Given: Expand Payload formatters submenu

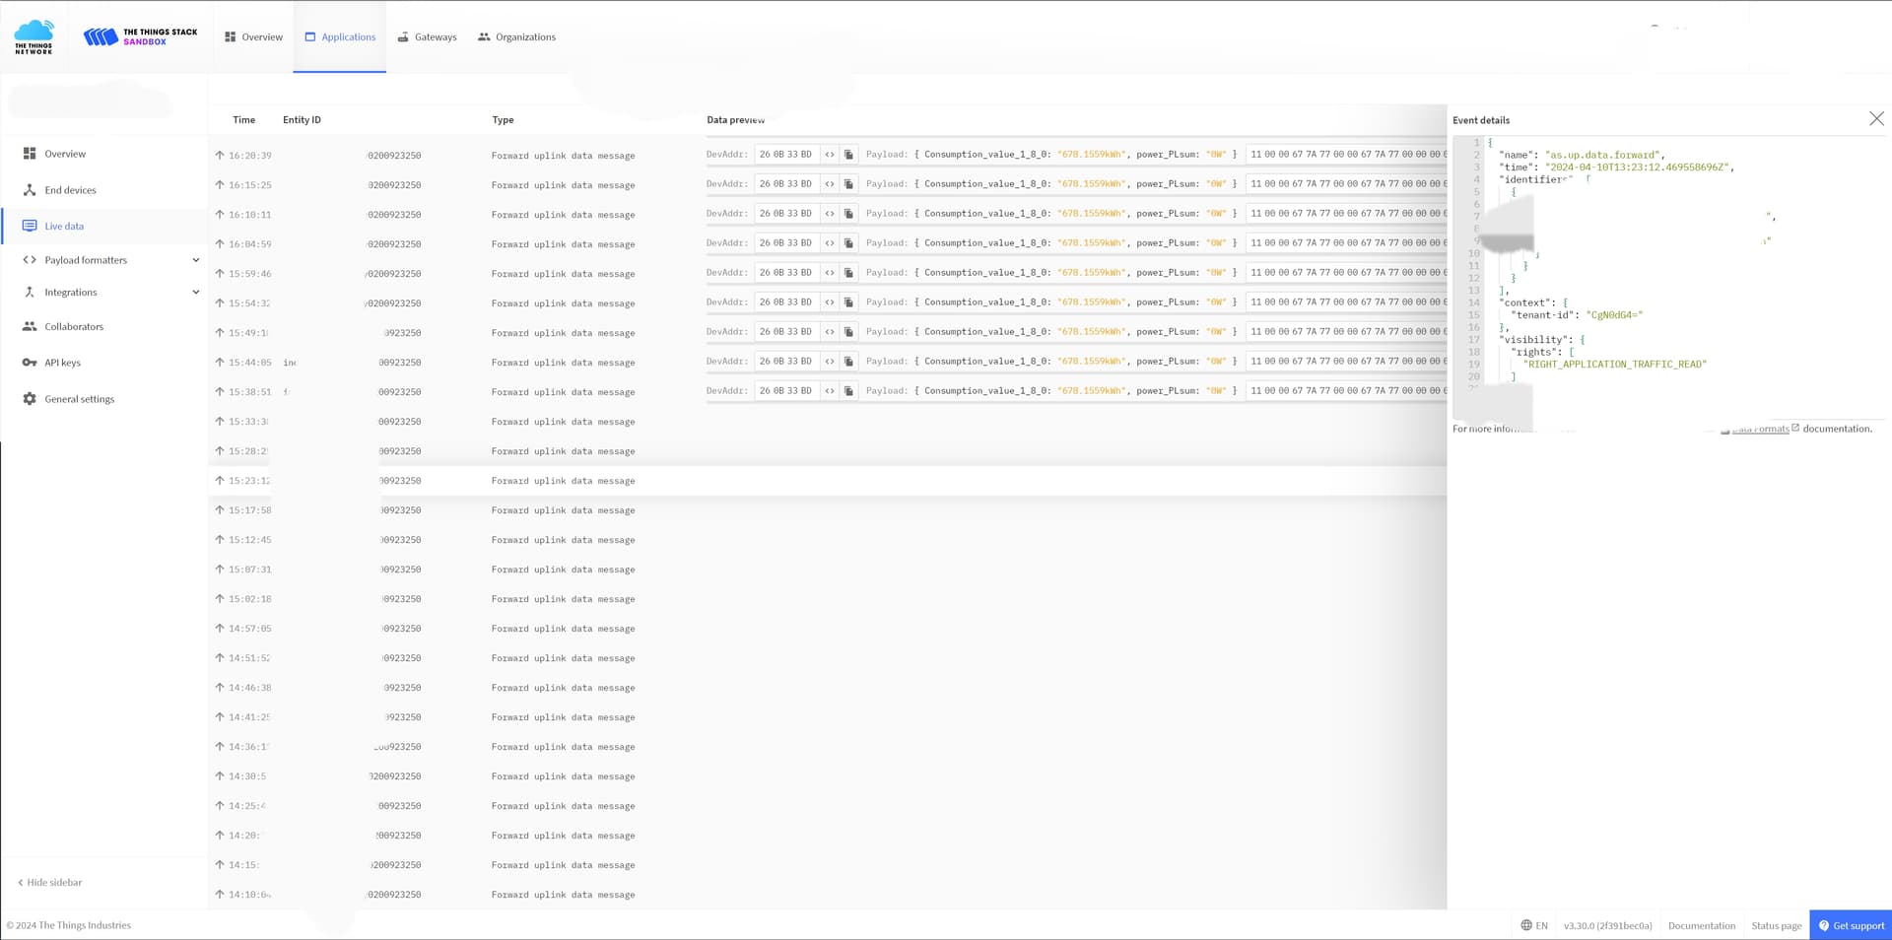Looking at the screenshot, I should click(195, 260).
